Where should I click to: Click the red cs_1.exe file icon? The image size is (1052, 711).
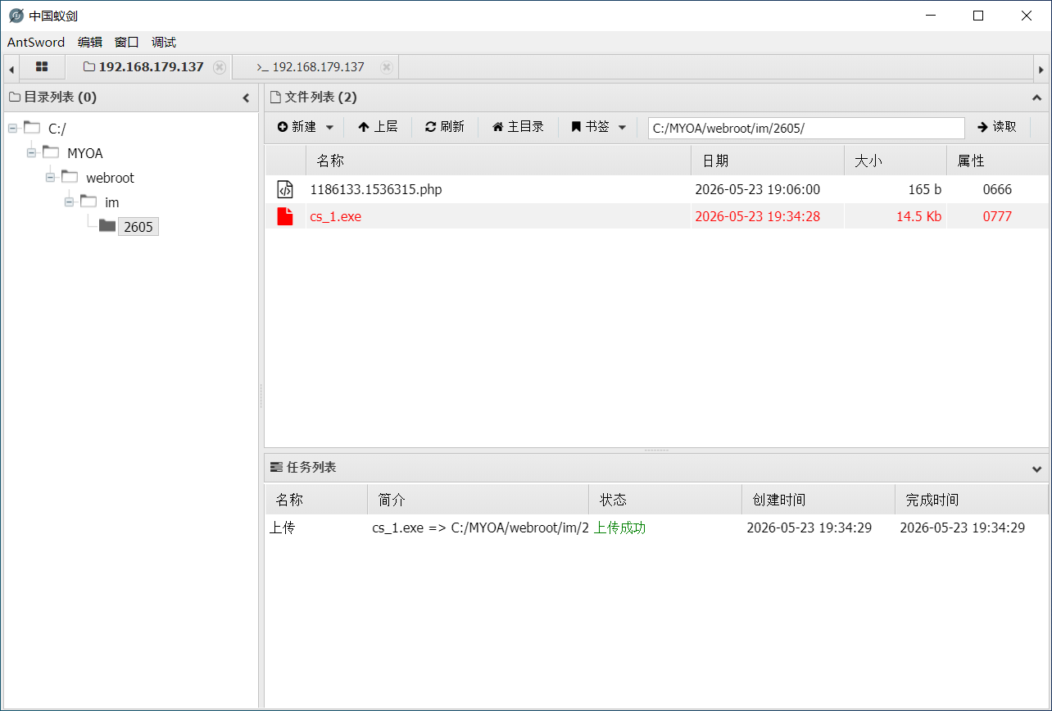point(285,216)
